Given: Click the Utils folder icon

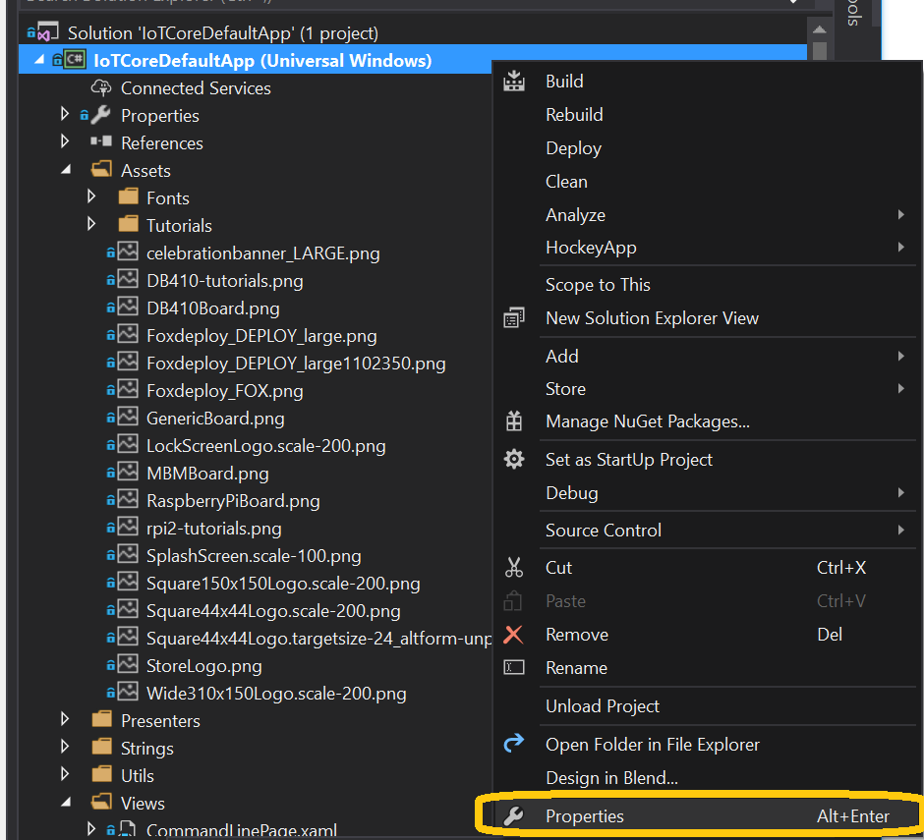Looking at the screenshot, I should [x=101, y=774].
